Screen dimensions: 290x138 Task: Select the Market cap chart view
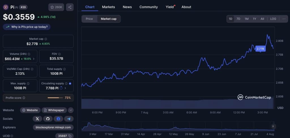pos(109,19)
